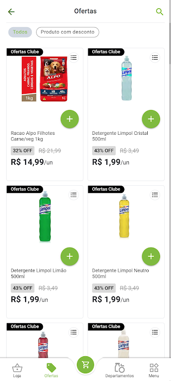The width and height of the screenshot is (171, 381).
Task: Open search with the magnifier icon
Action: tap(160, 11)
